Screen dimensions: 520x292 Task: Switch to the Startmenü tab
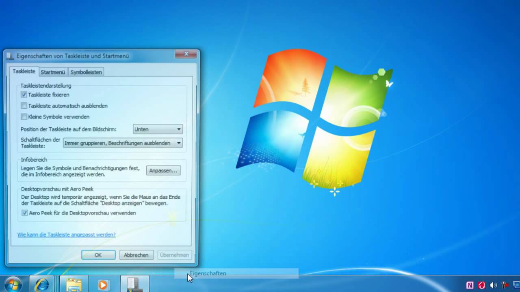pos(53,72)
